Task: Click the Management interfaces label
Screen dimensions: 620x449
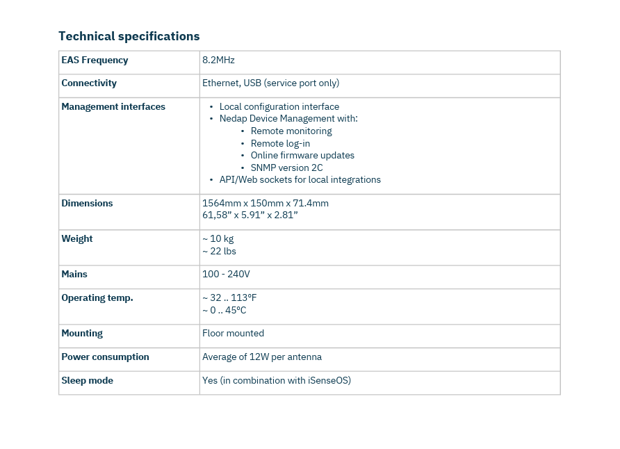Action: click(113, 107)
